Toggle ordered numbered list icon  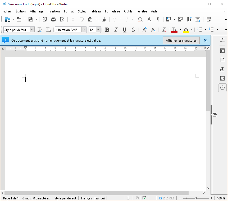pyautogui.click(x=211, y=30)
